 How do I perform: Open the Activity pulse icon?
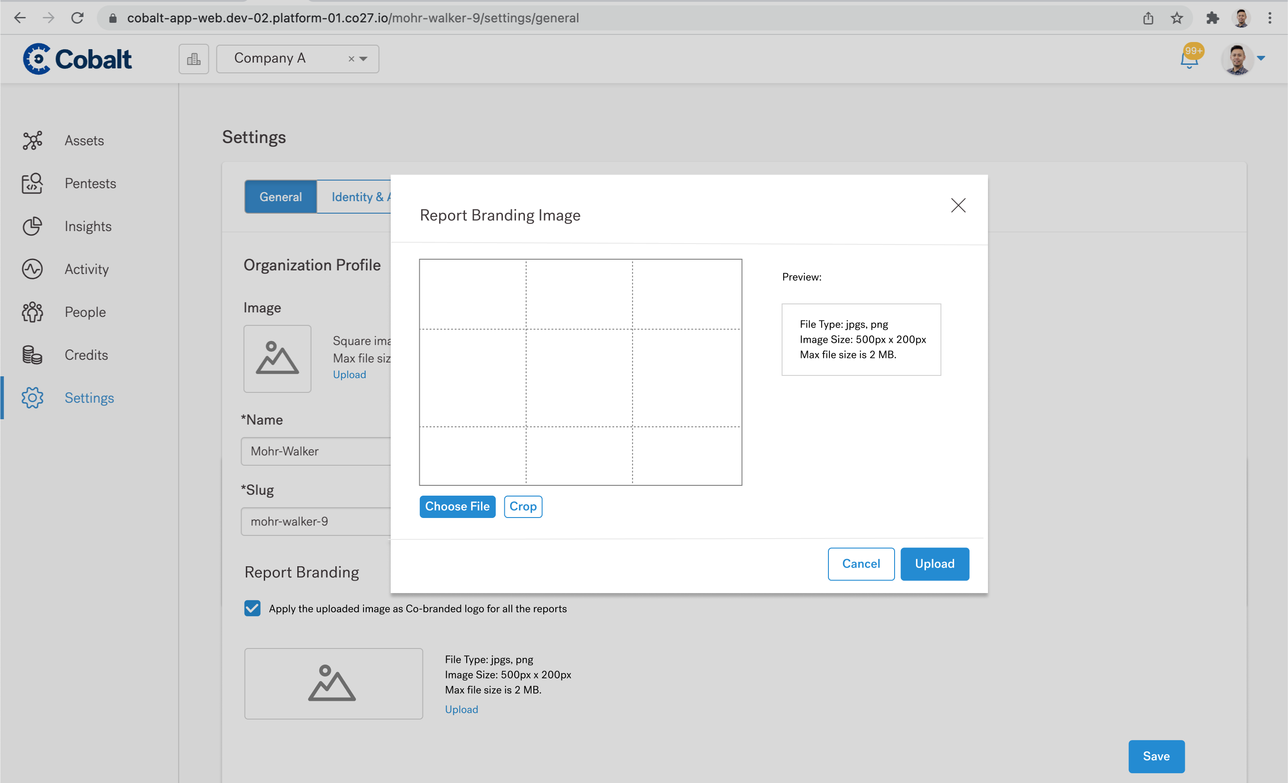pyautogui.click(x=32, y=269)
